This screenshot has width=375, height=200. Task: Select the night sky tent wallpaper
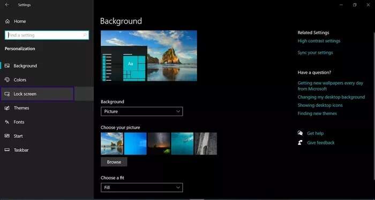coord(159,144)
